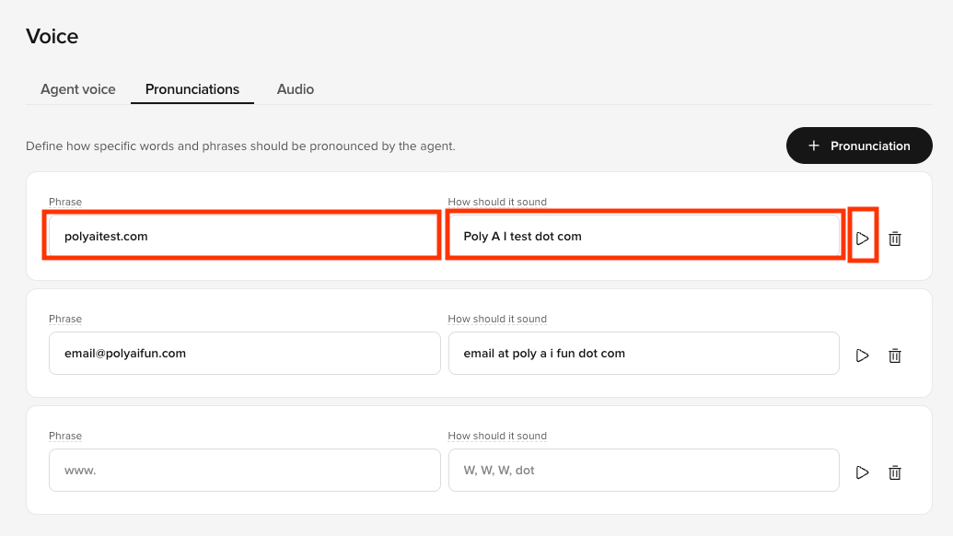The height and width of the screenshot is (536, 953).
Task: Play the polyaitest.com pronunciation preview
Action: tap(862, 239)
